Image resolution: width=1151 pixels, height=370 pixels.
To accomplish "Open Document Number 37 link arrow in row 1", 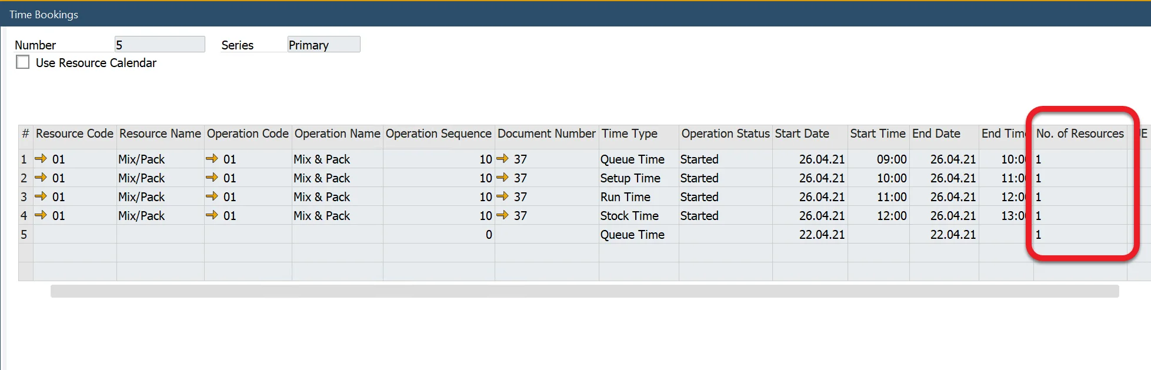I will (x=502, y=159).
